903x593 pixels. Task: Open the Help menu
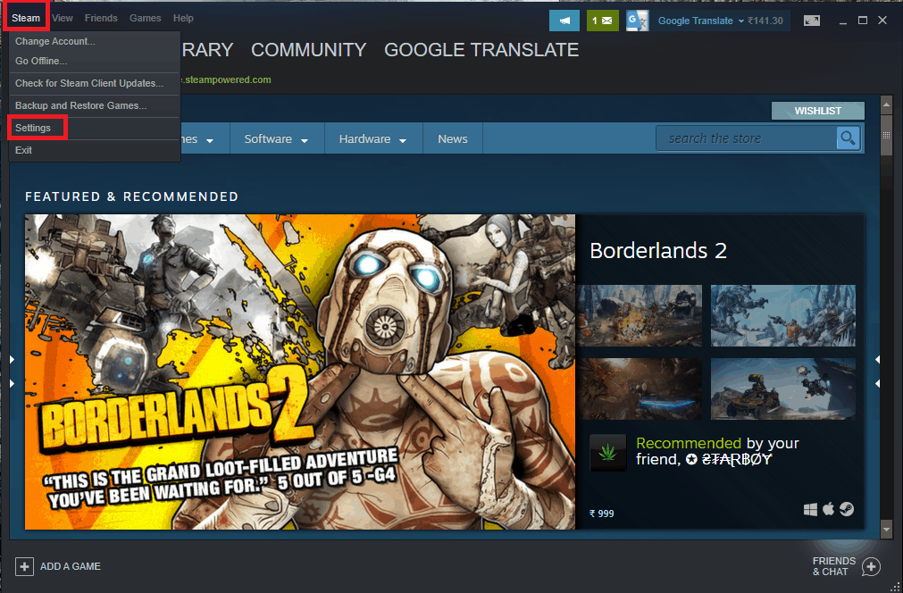(x=183, y=18)
